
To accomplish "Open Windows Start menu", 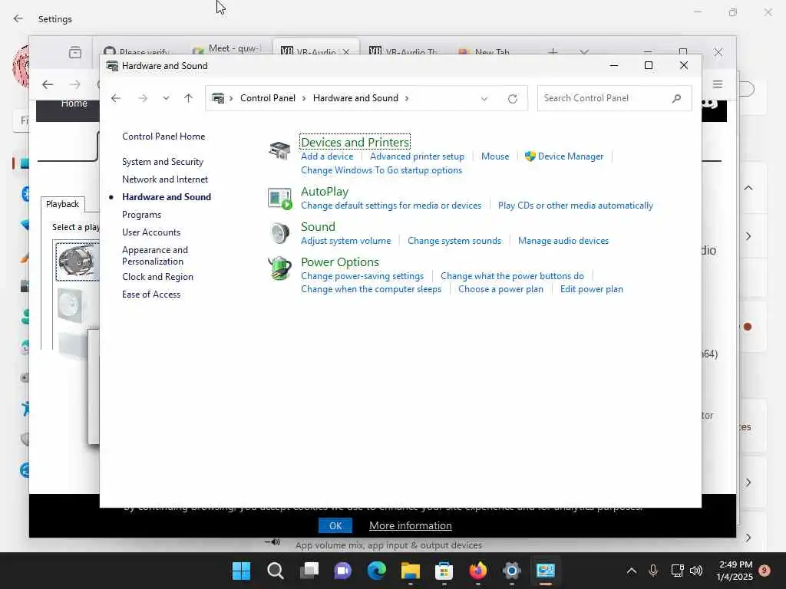I will click(x=241, y=571).
